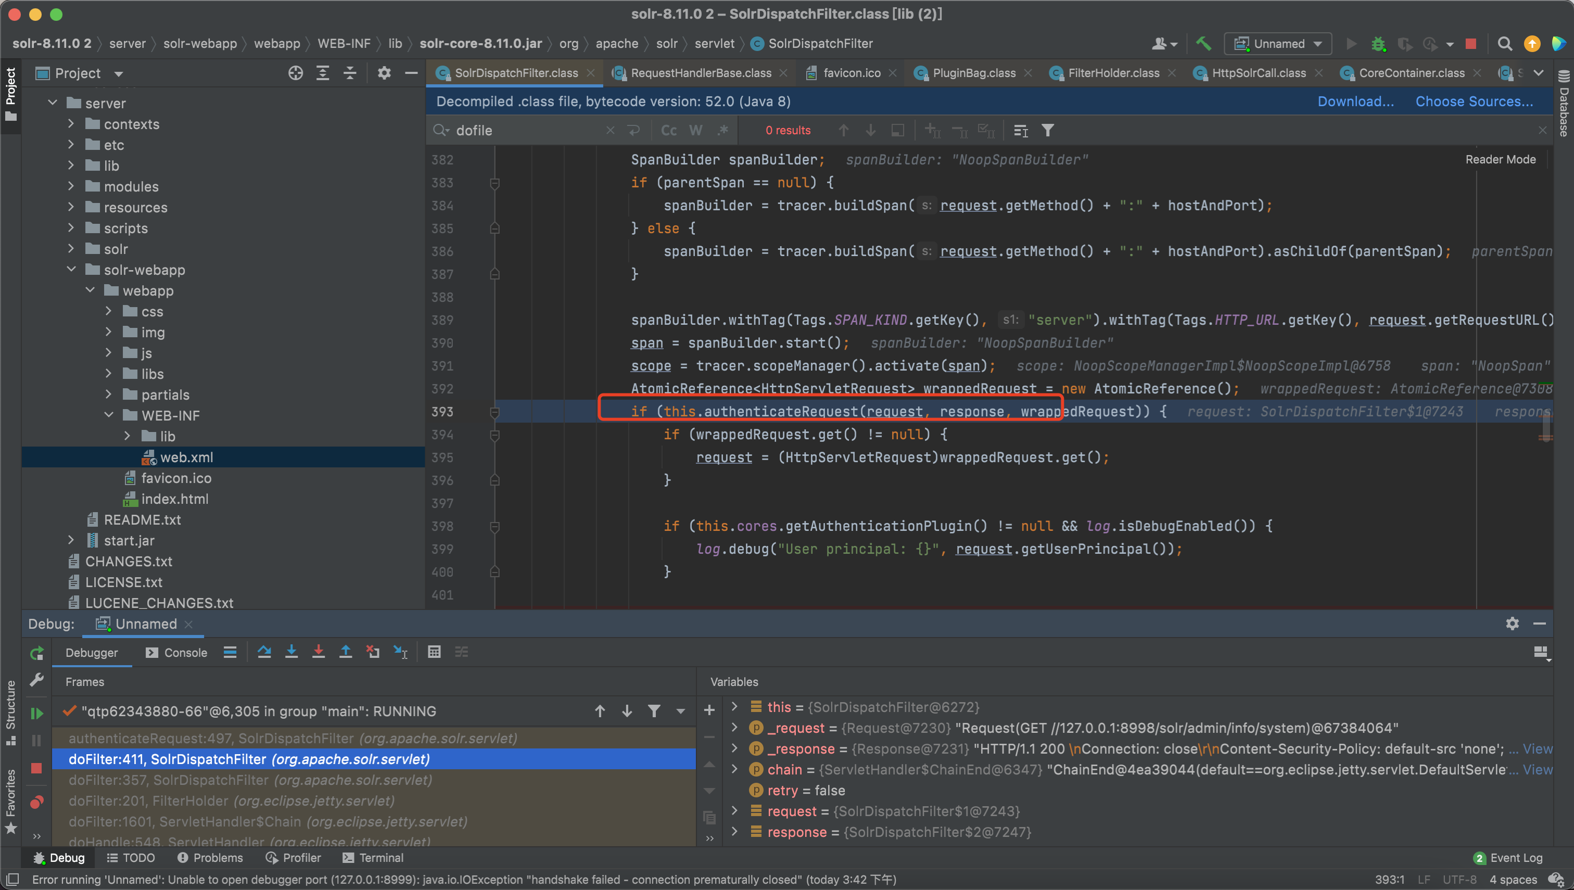Add new watch with plus icon
The image size is (1574, 890).
click(709, 710)
